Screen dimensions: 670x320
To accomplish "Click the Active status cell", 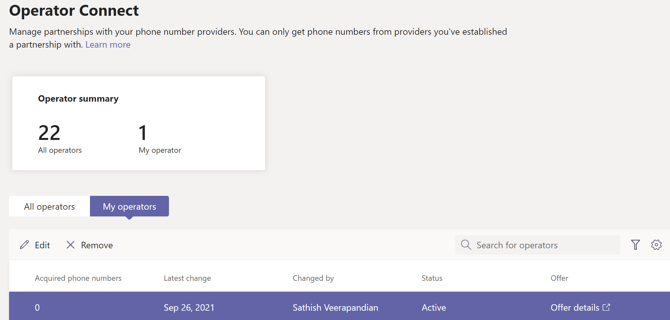I will click(434, 307).
